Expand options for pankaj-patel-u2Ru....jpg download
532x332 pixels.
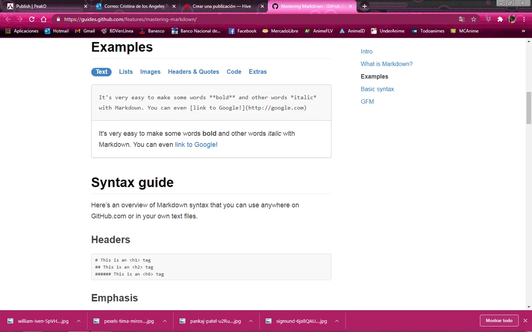(x=251, y=321)
